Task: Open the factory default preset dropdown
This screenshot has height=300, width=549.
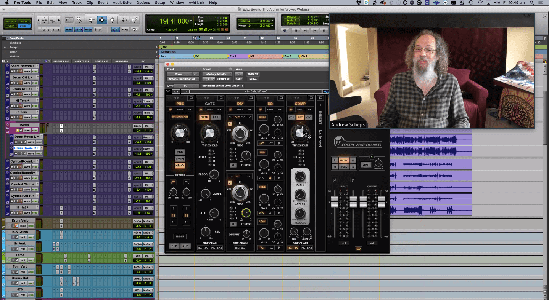Action: click(x=217, y=74)
